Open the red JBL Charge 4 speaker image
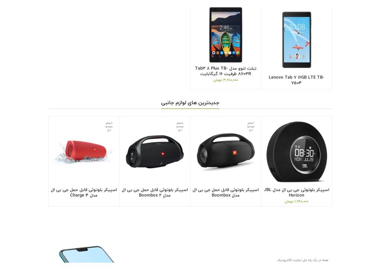Viewport: 381px width, 269px height. tap(84, 151)
